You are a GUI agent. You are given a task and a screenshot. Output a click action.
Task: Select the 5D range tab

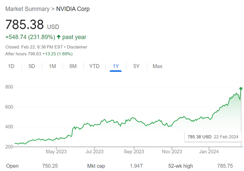click(32, 66)
